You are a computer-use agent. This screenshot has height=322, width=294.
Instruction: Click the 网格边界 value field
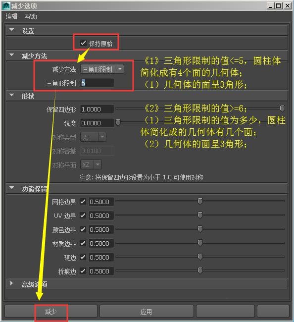pos(101,202)
